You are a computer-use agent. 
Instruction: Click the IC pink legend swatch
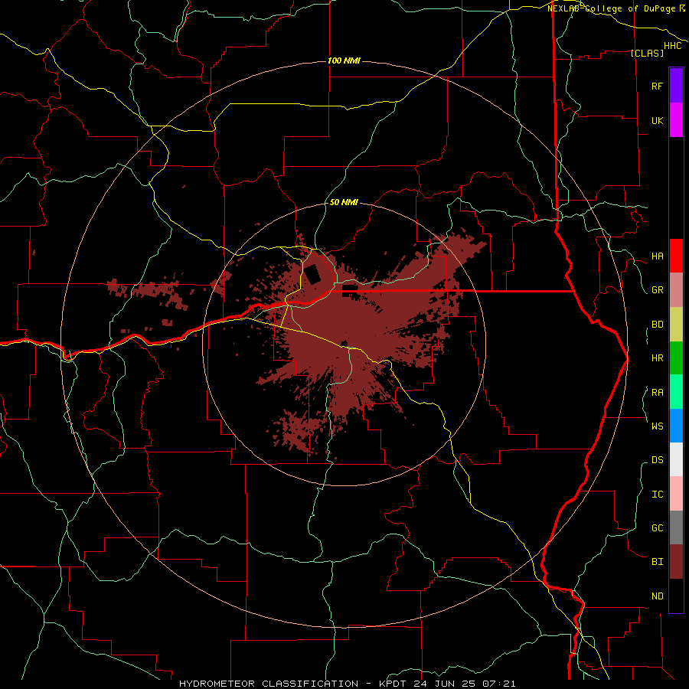[x=676, y=494]
